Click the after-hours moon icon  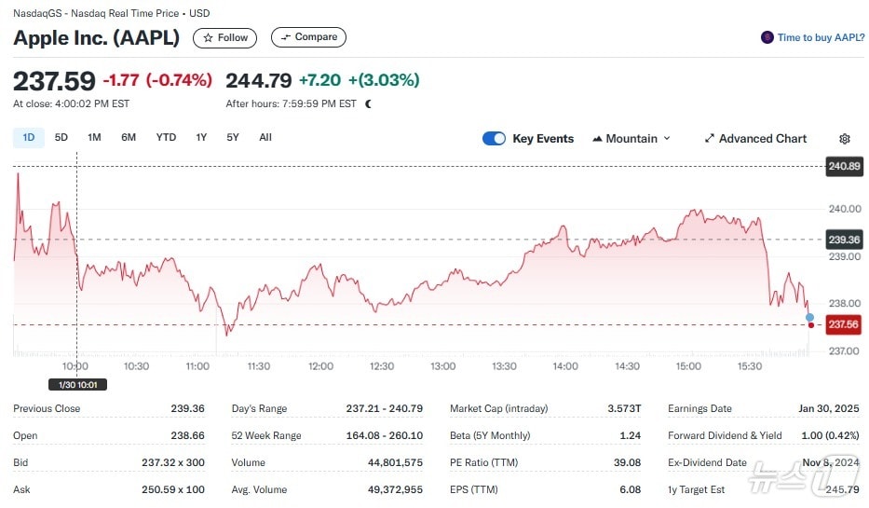[x=368, y=104]
